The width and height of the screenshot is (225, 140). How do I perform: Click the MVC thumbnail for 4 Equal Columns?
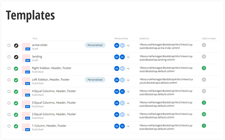coord(26,91)
